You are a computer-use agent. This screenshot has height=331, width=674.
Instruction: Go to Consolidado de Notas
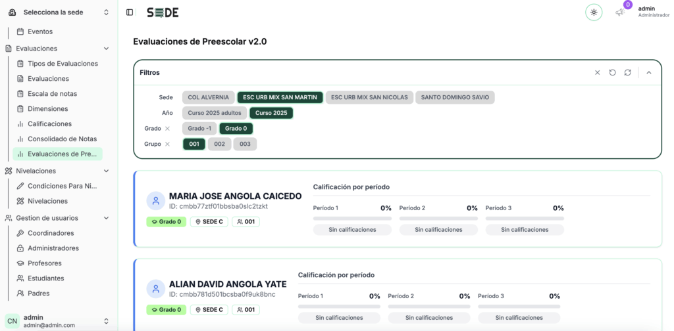pos(63,139)
